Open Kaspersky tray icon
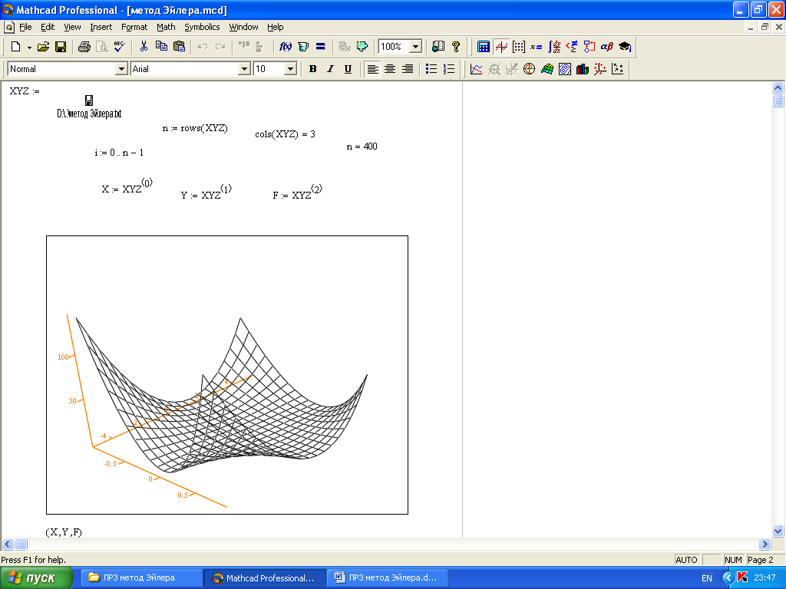This screenshot has width=786, height=589. tap(743, 578)
